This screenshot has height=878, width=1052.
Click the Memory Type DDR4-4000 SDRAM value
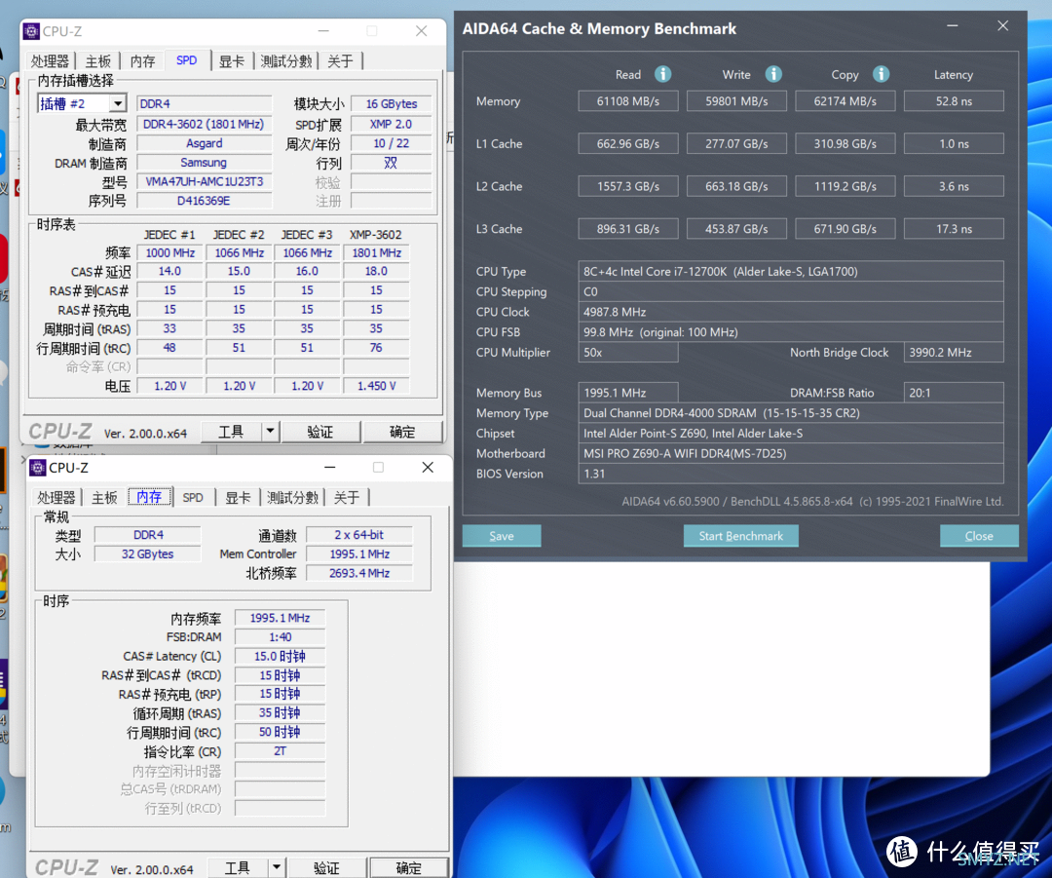click(x=791, y=413)
